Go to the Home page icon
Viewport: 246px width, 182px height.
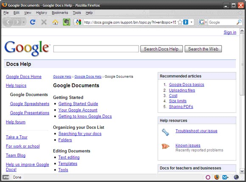coord(55,22)
